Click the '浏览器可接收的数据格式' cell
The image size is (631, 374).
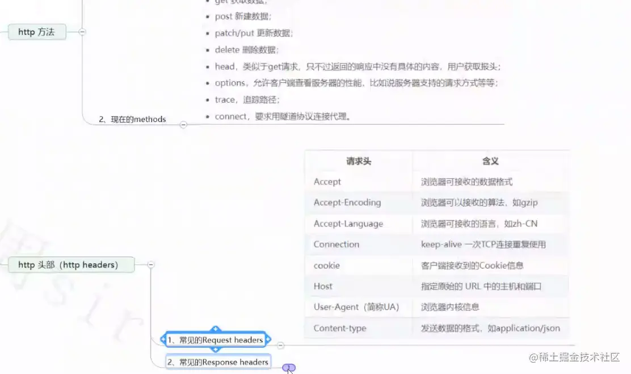pos(490,182)
